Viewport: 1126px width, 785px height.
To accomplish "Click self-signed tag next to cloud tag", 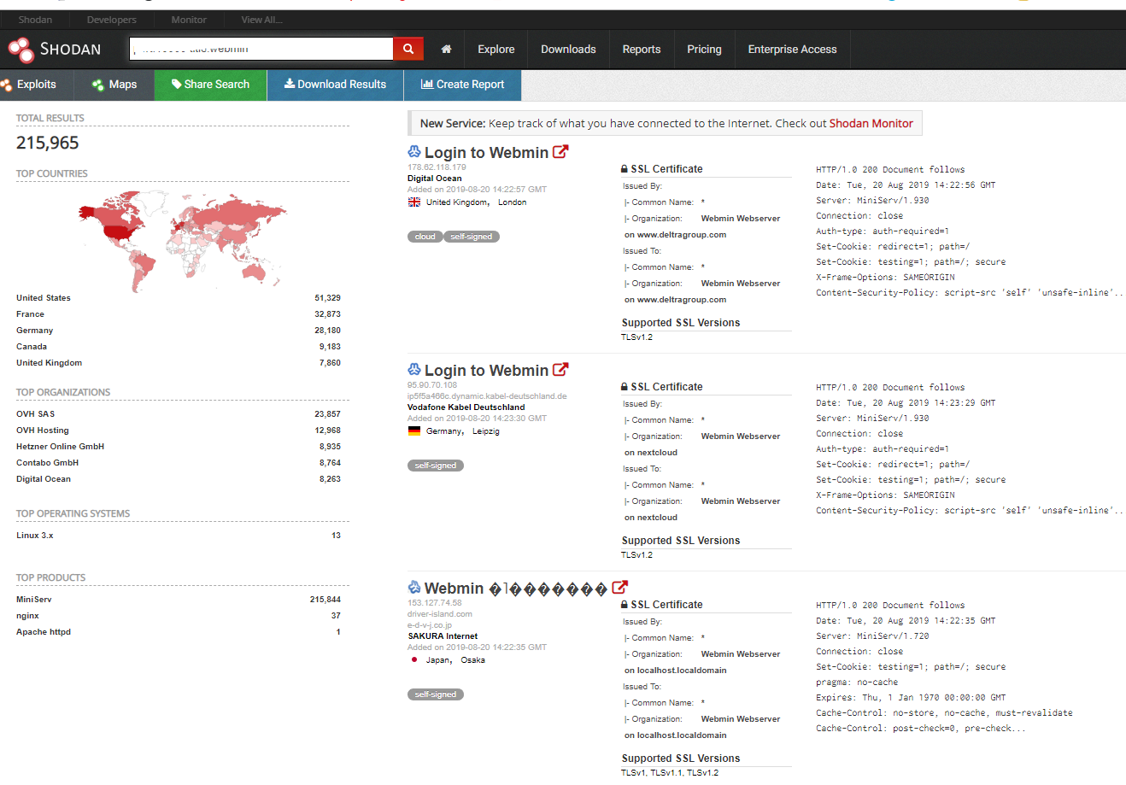I will [471, 237].
